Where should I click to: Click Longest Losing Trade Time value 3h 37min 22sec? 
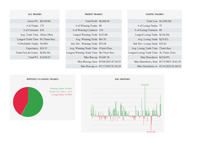167,53
